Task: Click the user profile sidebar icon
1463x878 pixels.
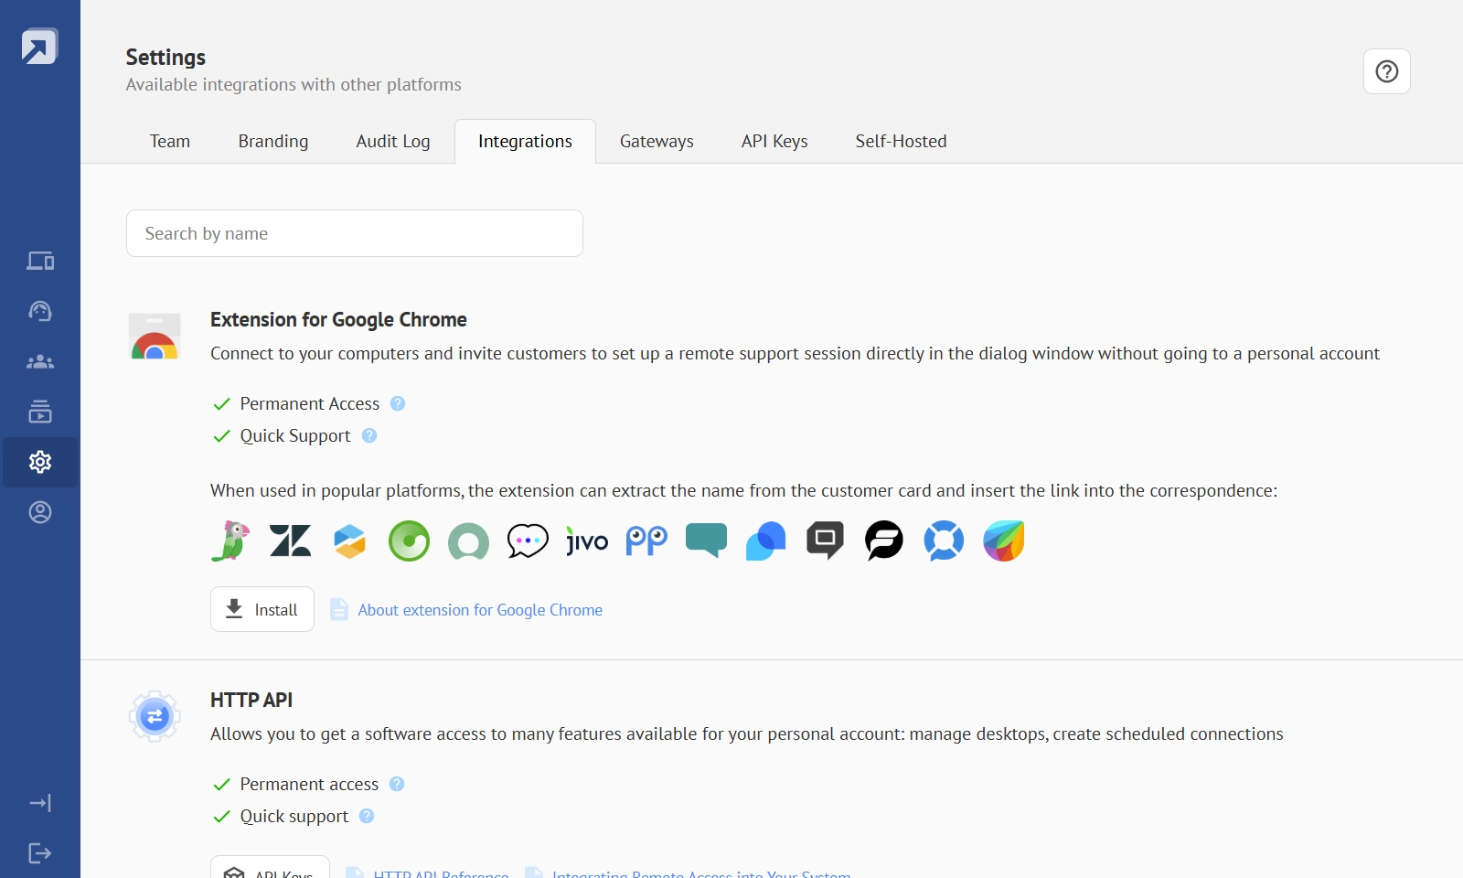Action: (40, 512)
